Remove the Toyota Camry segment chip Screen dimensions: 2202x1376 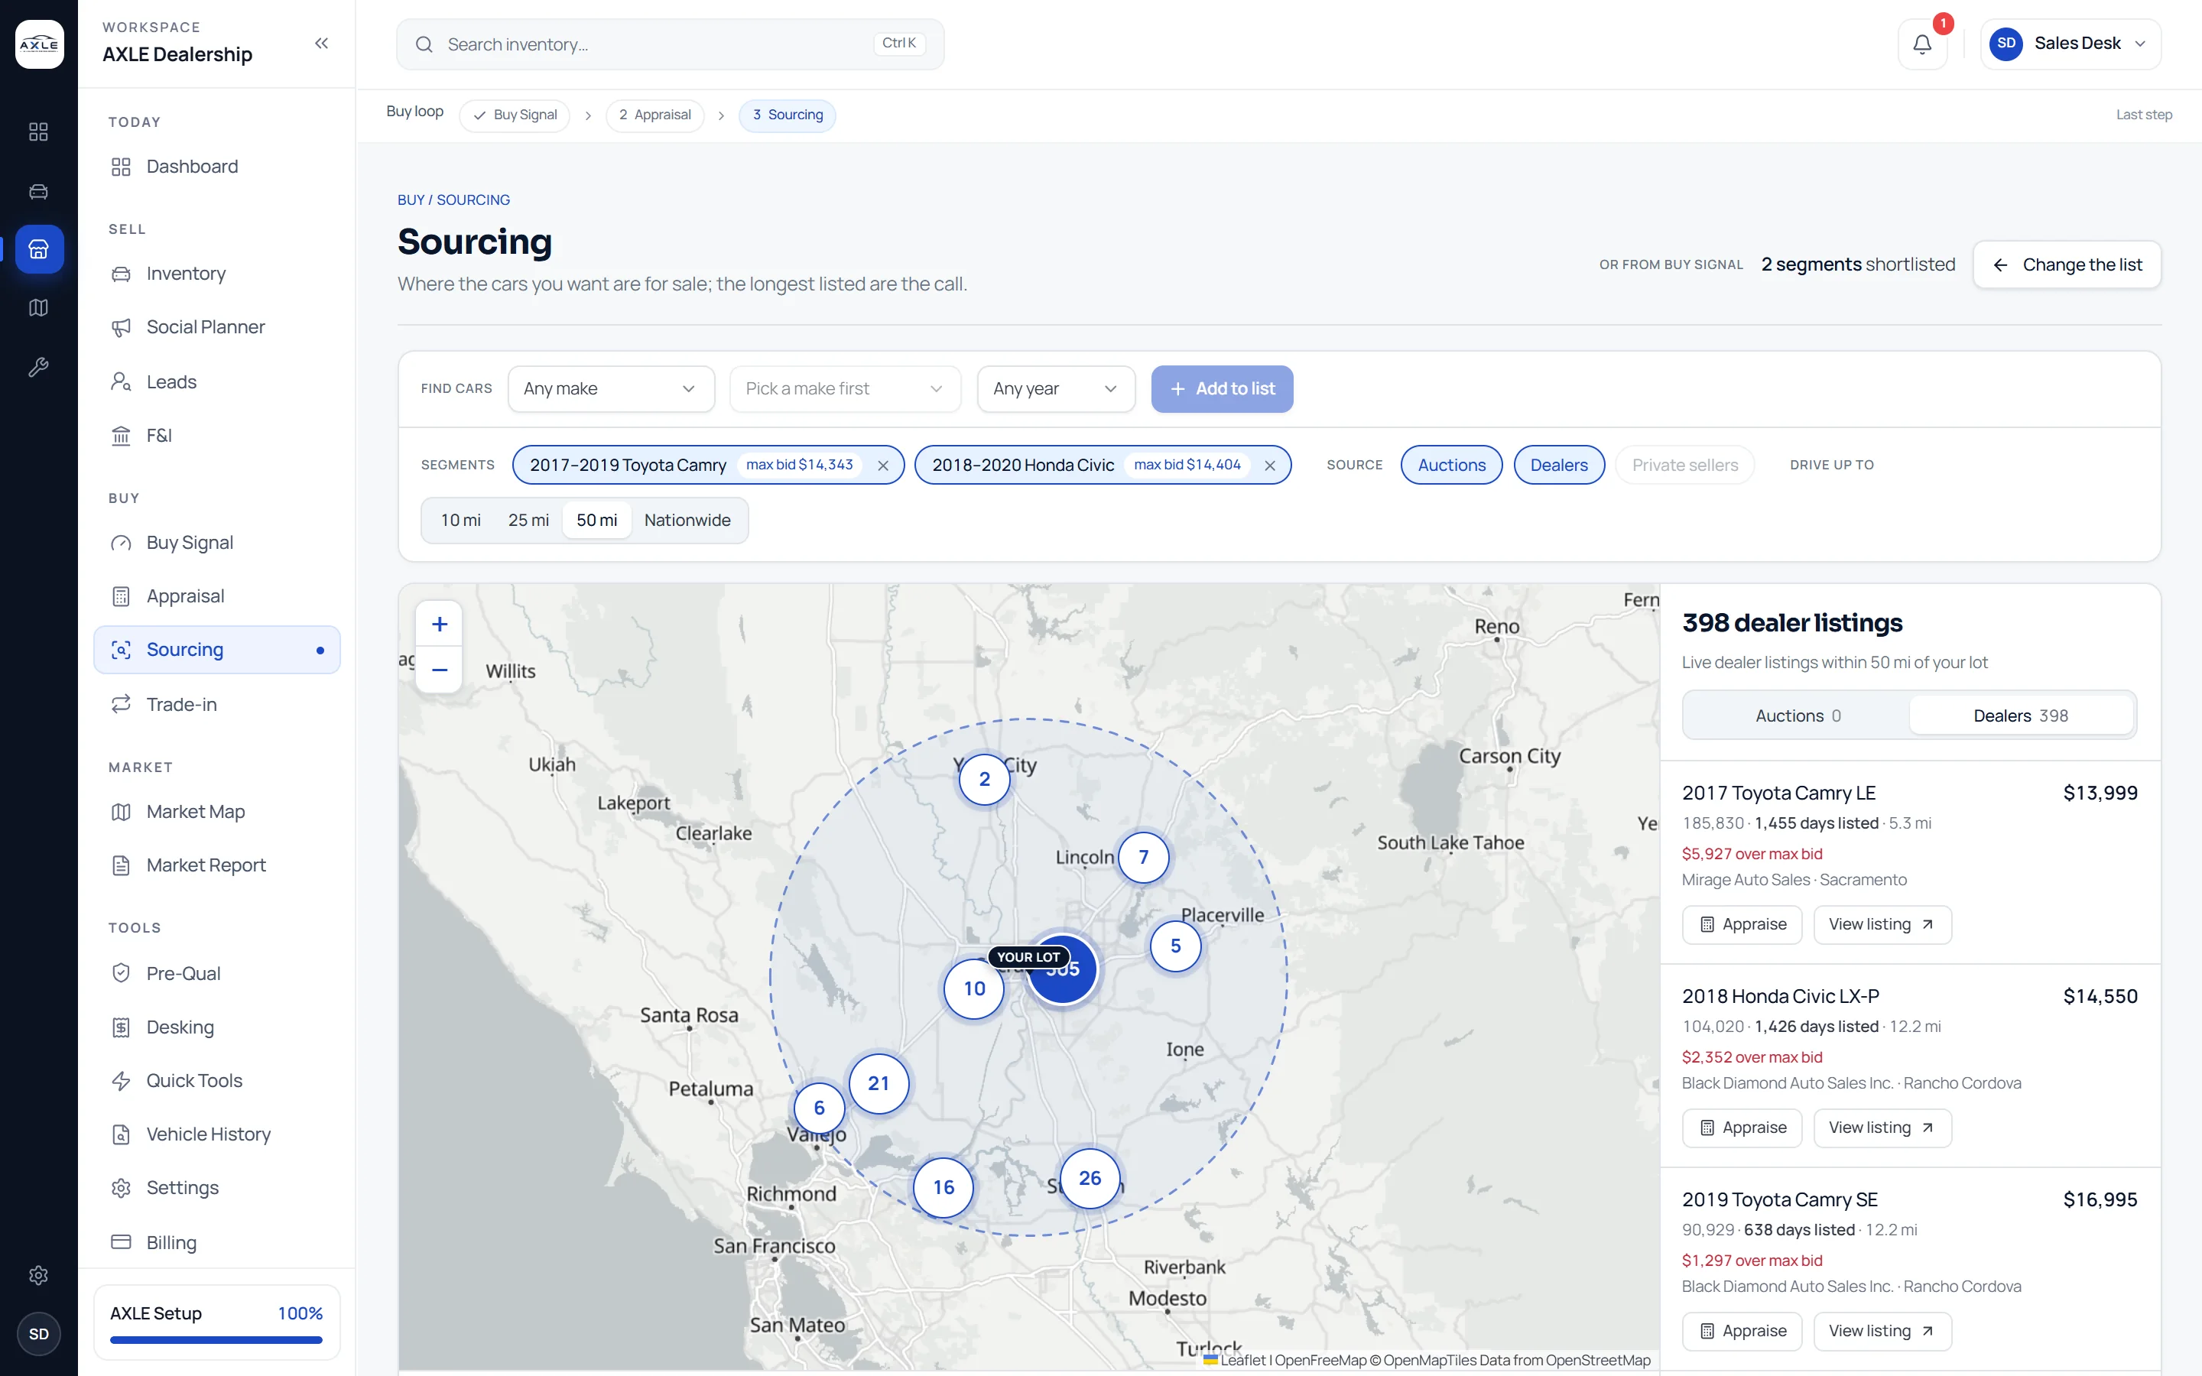tap(882, 465)
